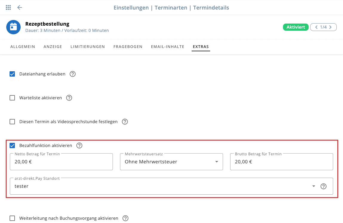
Task: Click the Rezeptbestellung calendar icon
Action: [x=13, y=27]
